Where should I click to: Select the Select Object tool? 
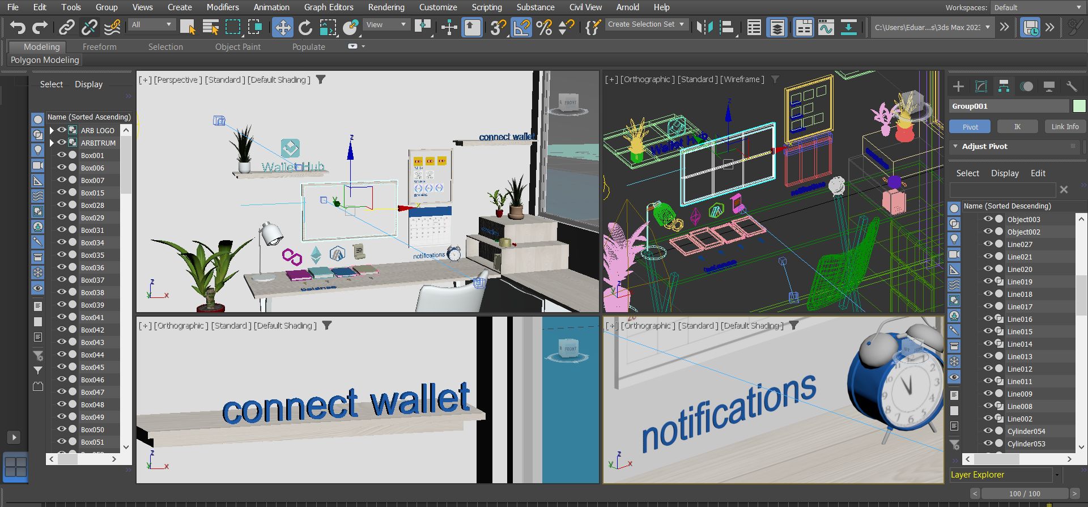[188, 27]
